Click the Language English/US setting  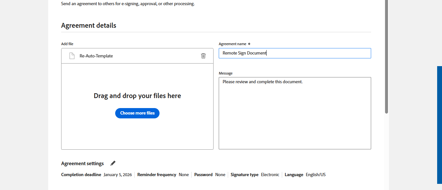315,175
